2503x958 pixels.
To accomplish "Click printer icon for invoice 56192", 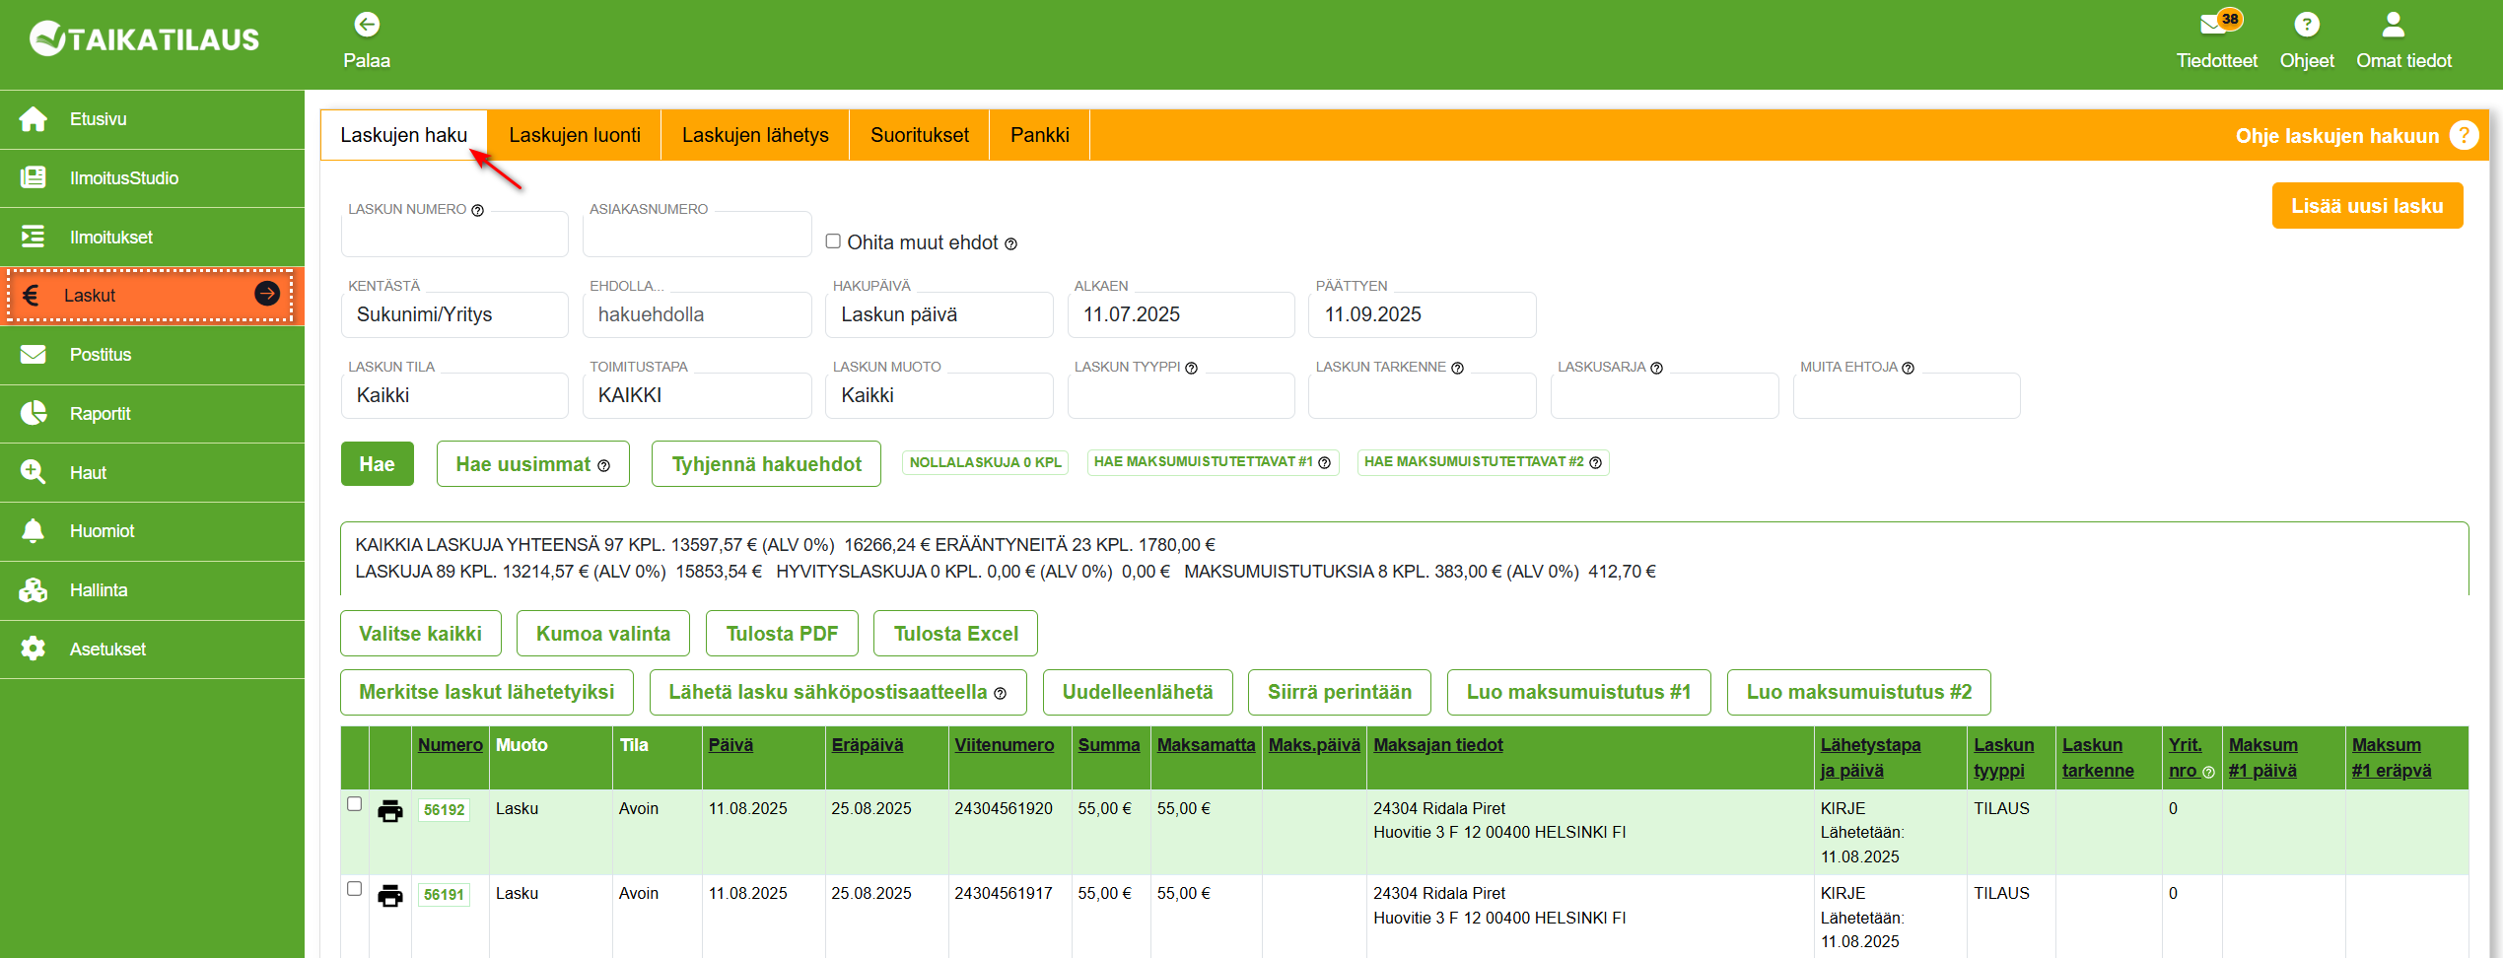I will (390, 811).
